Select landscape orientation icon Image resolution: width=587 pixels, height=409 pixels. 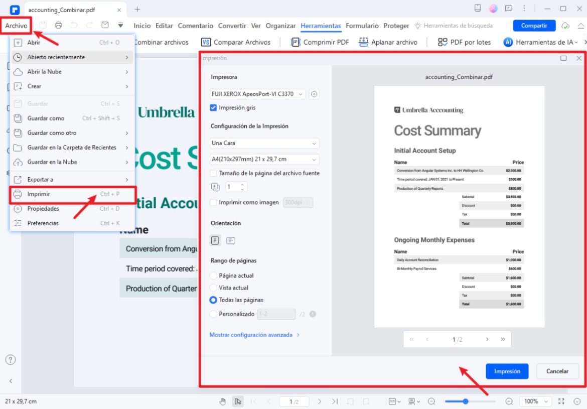pos(230,240)
